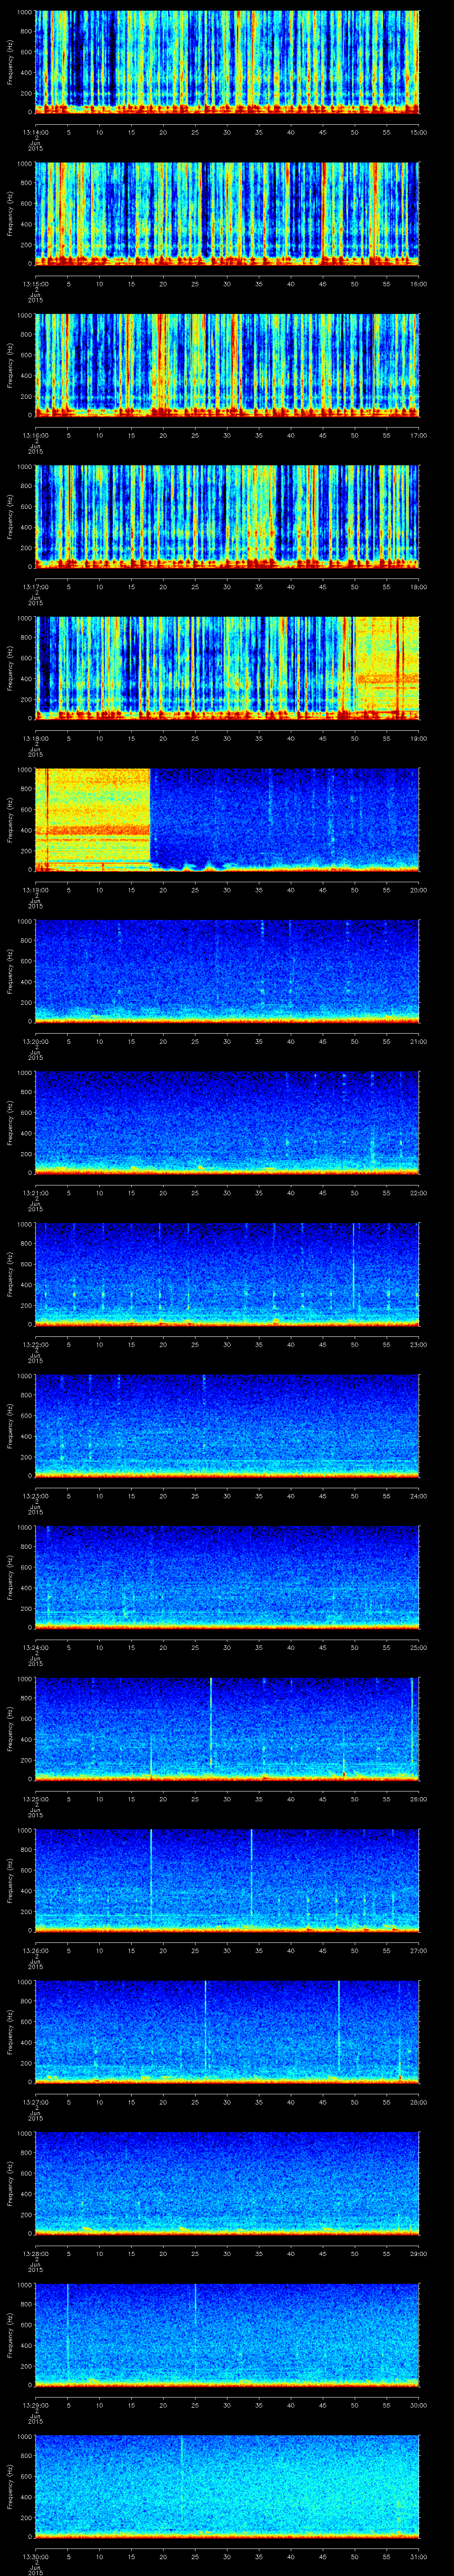Click the 28:00 end time label
Image resolution: width=454 pixels, height=2576 pixels.
coord(418,2101)
